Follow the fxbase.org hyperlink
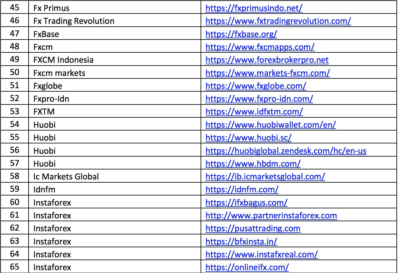398x273 pixels. (241, 34)
